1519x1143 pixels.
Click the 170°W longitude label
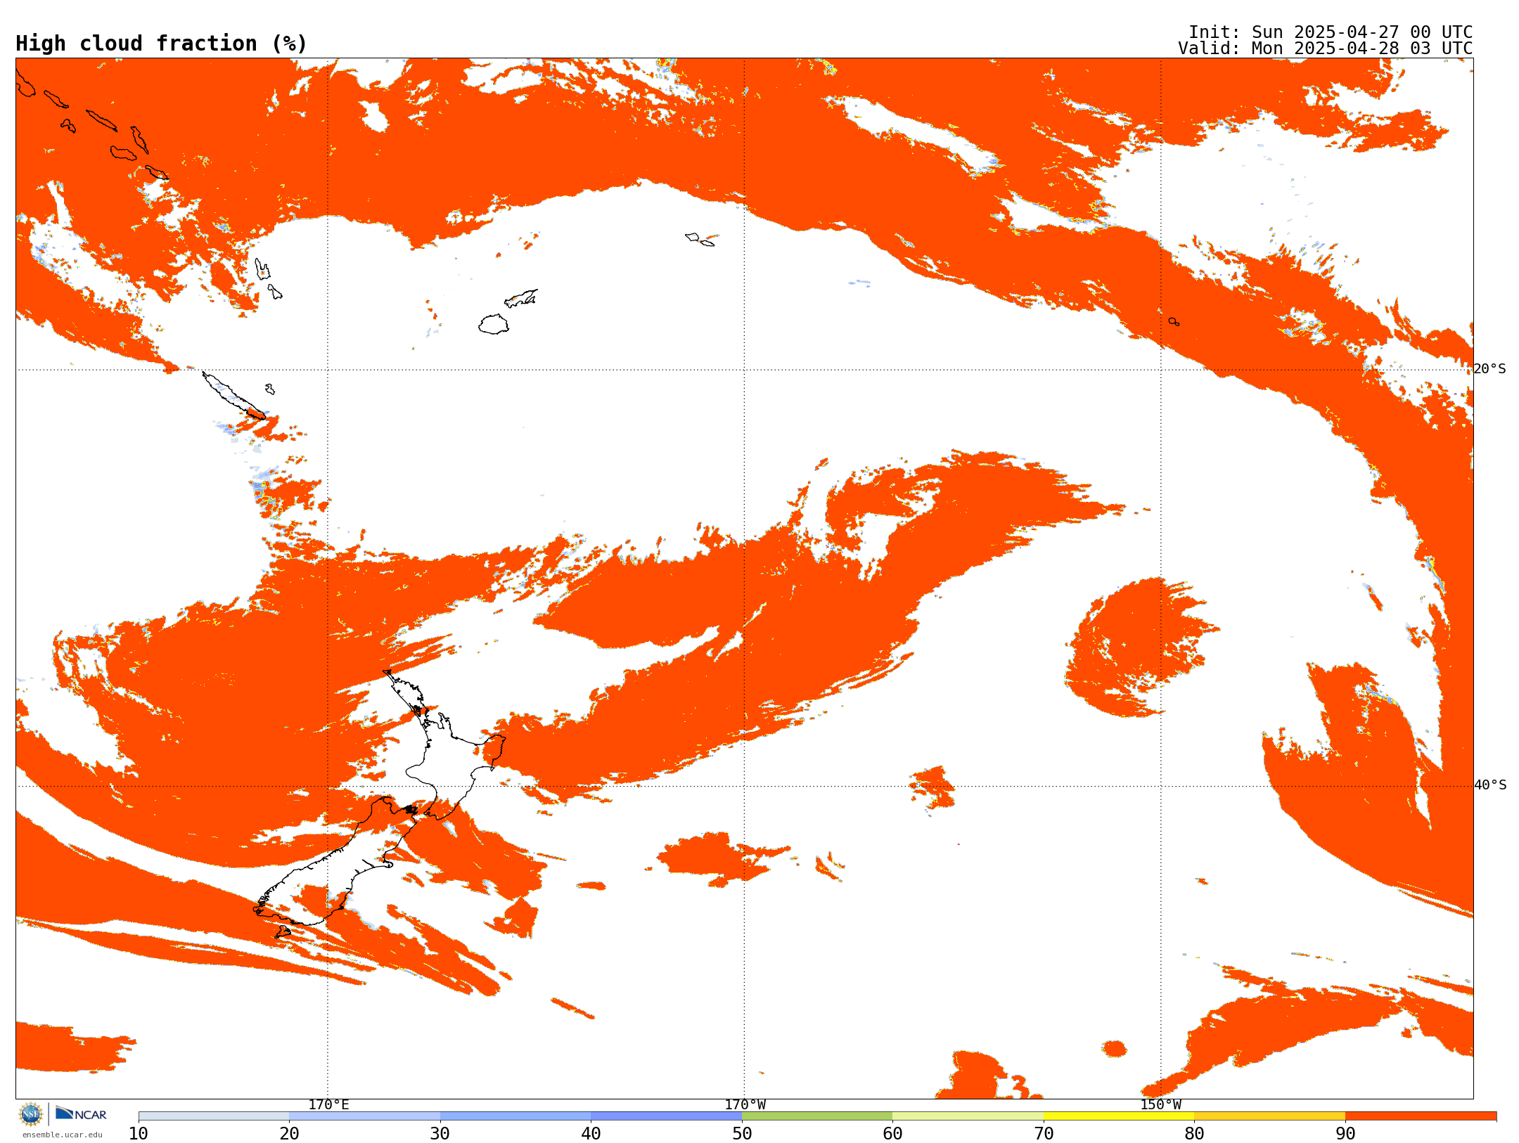745,1104
